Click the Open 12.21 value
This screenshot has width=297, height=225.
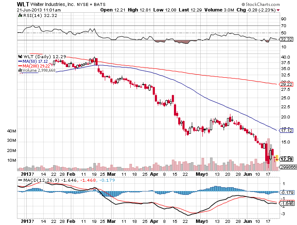[113, 10]
